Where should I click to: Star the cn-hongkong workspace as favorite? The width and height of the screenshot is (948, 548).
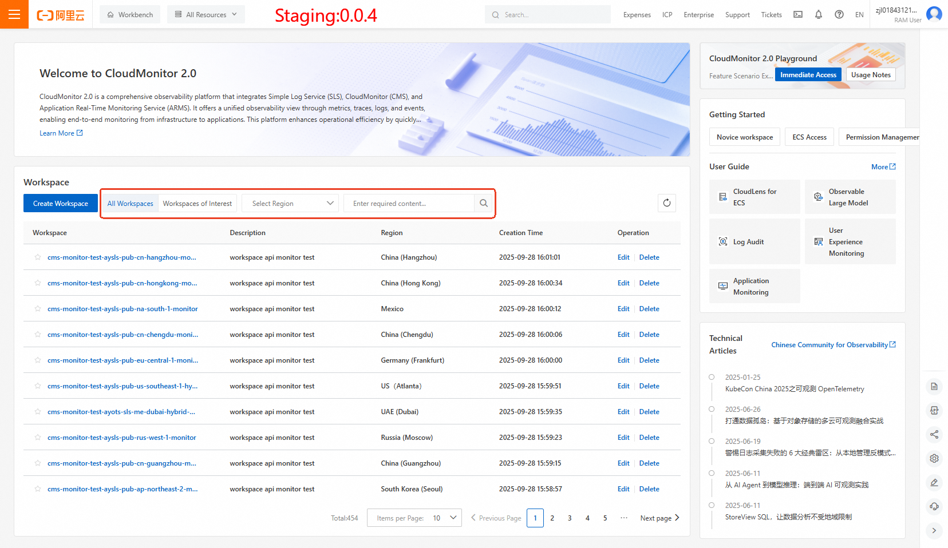tap(38, 283)
